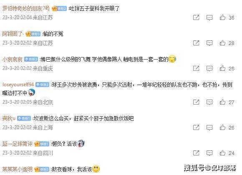Reply to 满秋u's comment about 坎波斯

click(x=209, y=127)
